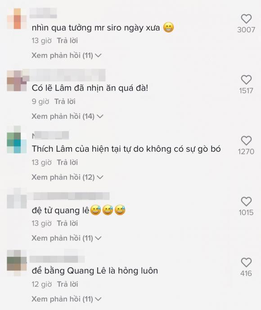261x310 pixels.
Task: Open blurred username above "đệ tử quang lê"
Action: click(x=72, y=196)
